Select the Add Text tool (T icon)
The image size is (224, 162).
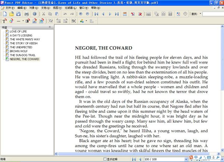4,21
